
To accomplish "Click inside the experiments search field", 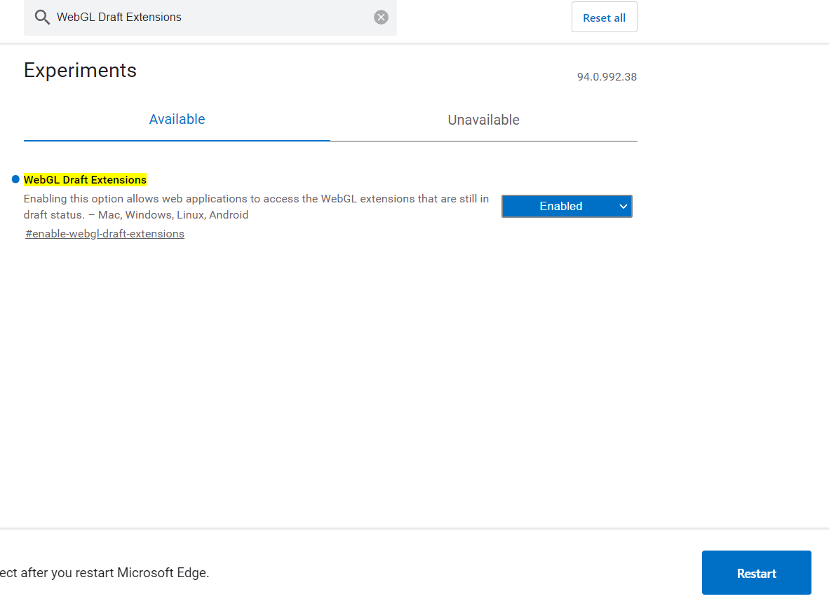I will [x=210, y=17].
